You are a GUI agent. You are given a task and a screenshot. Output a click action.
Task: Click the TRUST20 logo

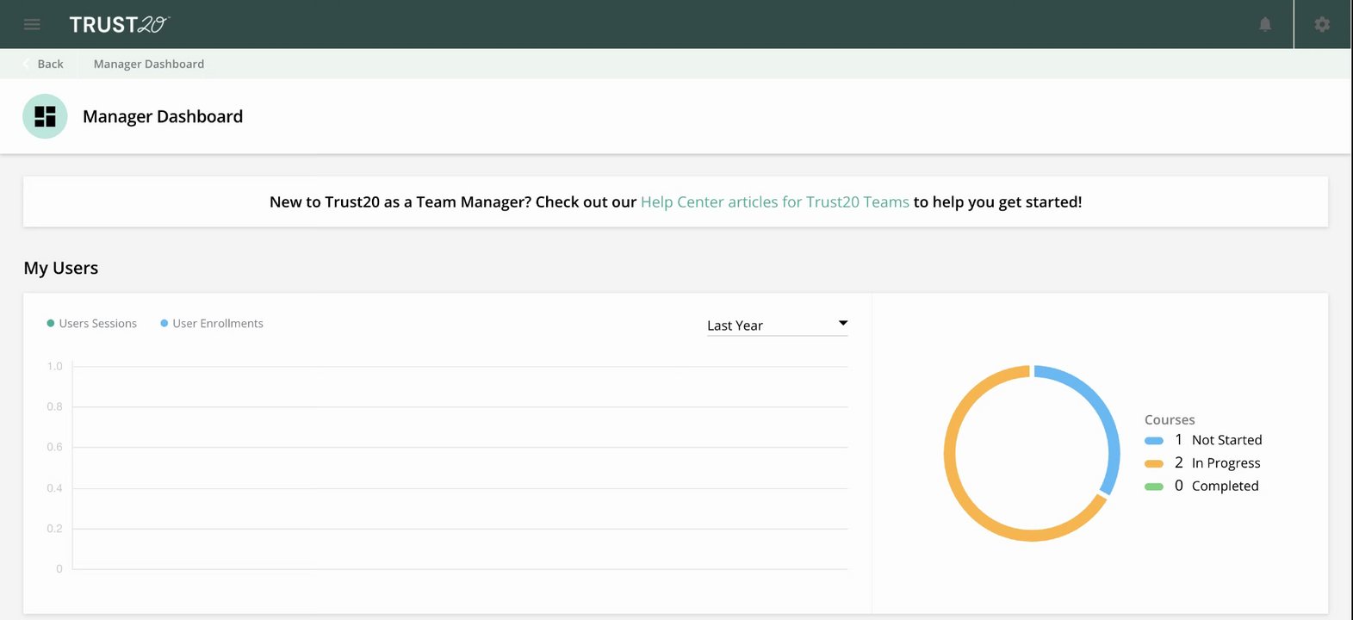click(119, 24)
